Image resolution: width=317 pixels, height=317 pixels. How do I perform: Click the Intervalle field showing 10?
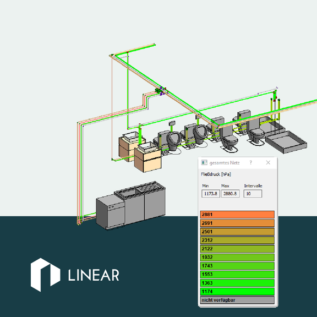[253, 194]
